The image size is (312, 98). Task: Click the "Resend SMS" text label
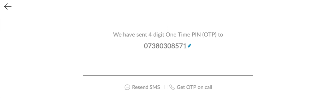pos(146,87)
